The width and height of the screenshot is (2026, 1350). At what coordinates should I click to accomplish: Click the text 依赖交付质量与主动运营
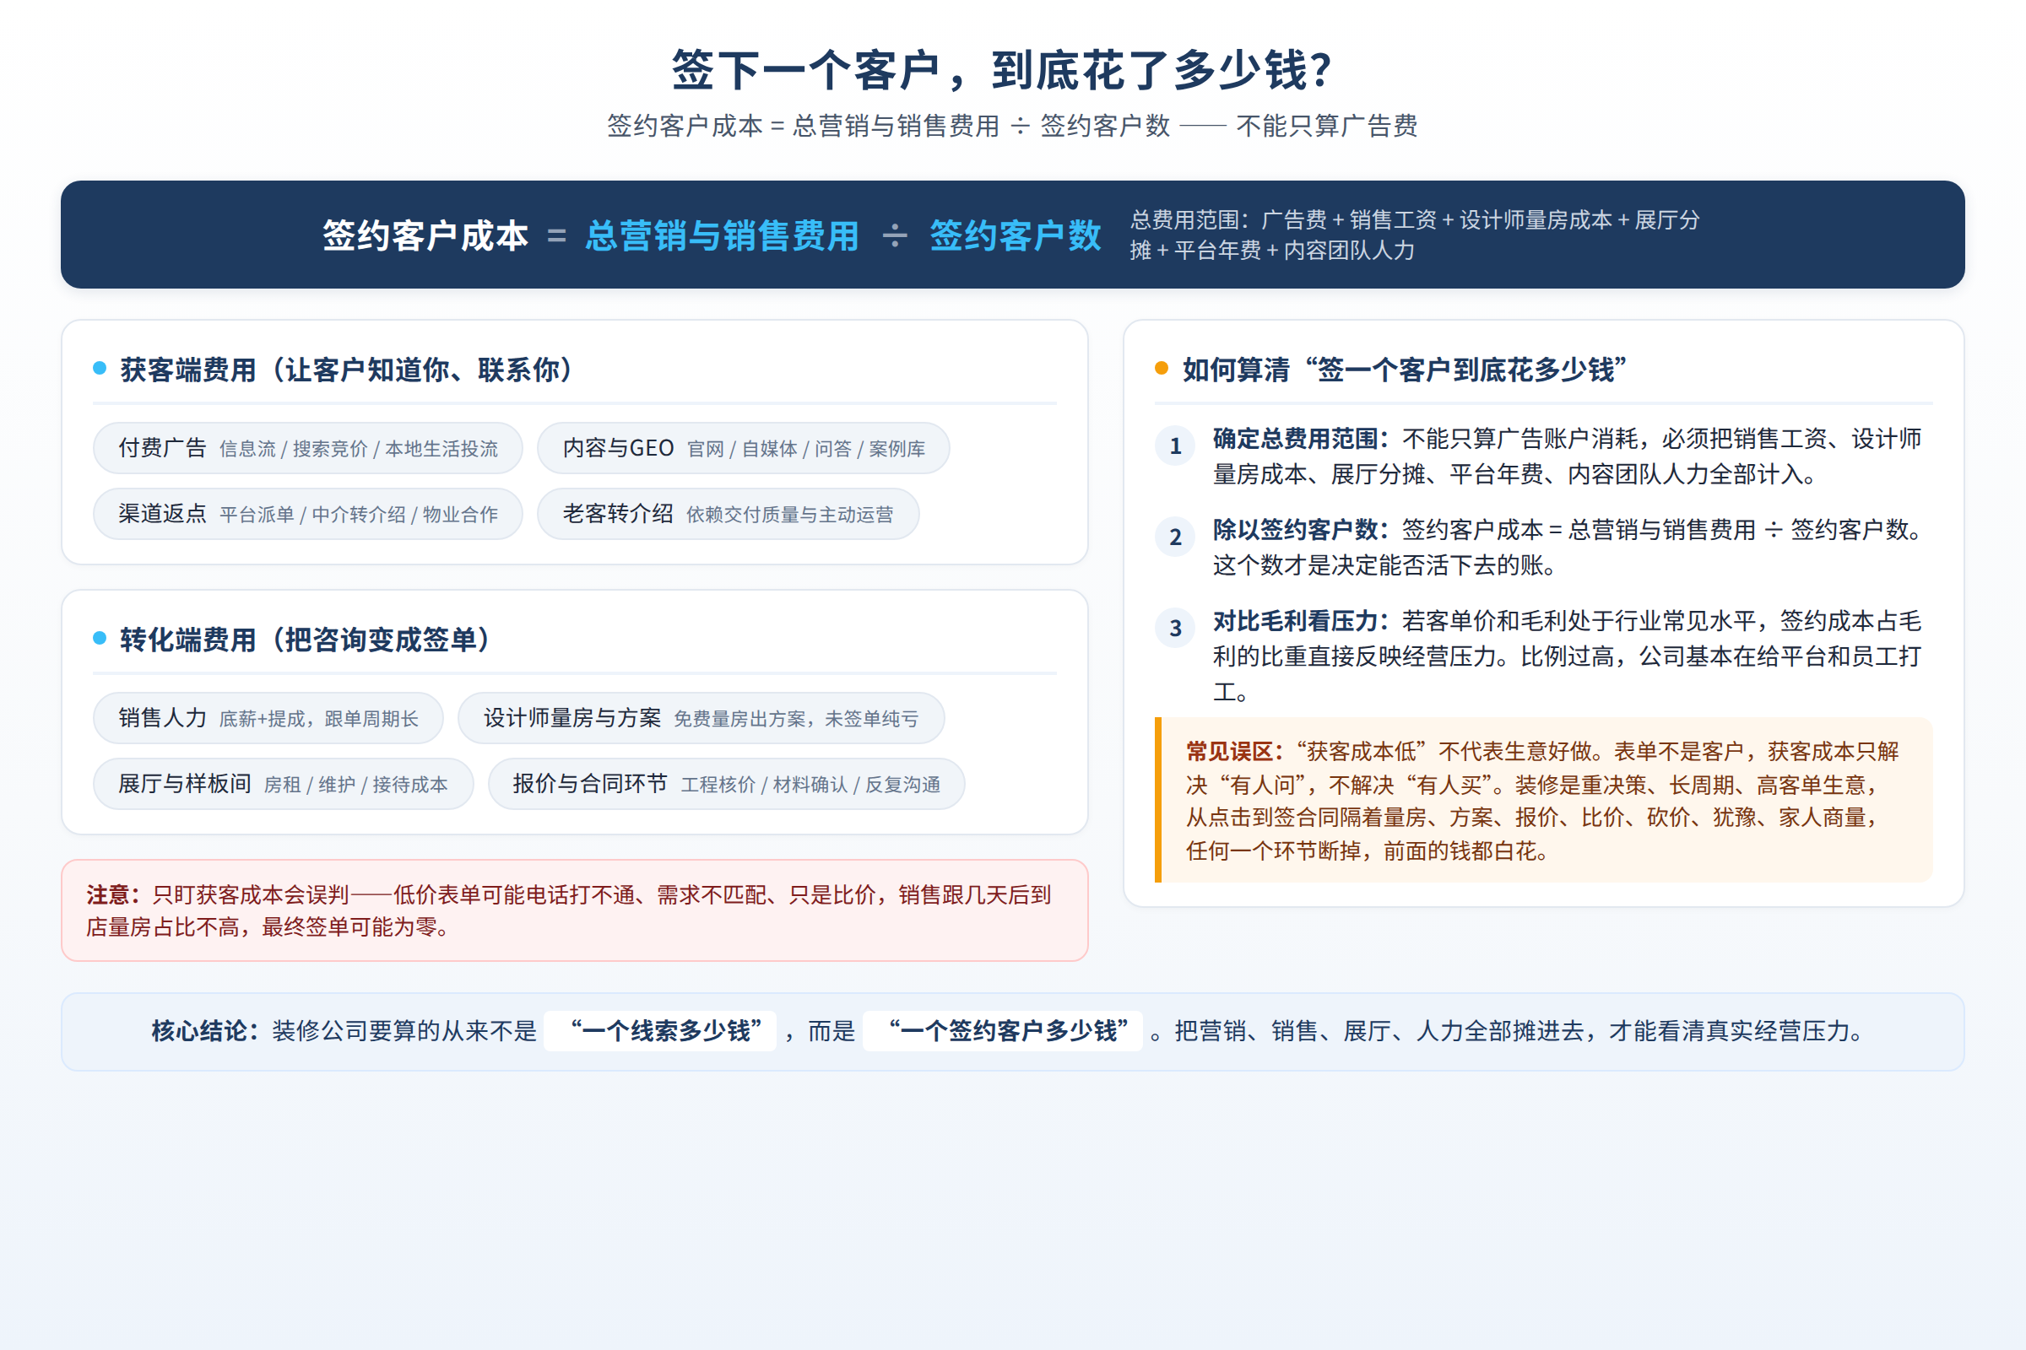click(790, 515)
